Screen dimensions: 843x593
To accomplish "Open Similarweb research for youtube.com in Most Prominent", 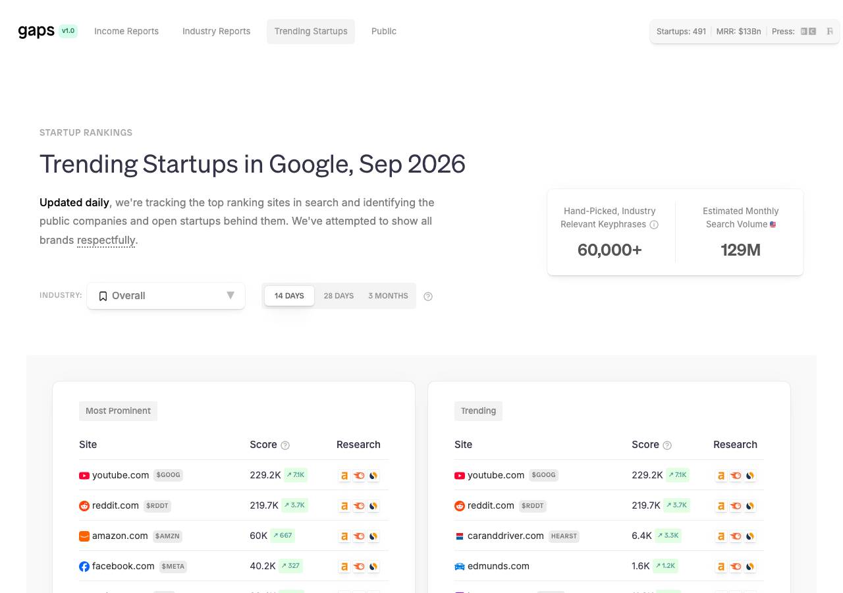I will [373, 475].
